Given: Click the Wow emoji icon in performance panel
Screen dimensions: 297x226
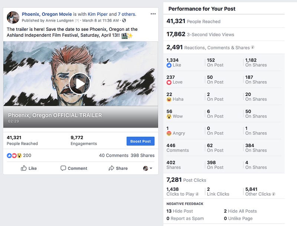Looking at the screenshot, I should [x=169, y=116].
